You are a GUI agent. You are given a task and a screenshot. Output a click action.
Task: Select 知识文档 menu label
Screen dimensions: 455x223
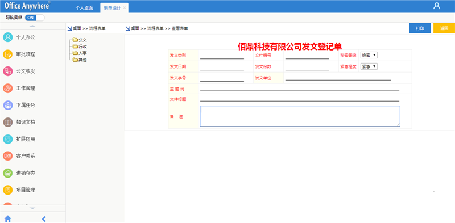click(26, 122)
